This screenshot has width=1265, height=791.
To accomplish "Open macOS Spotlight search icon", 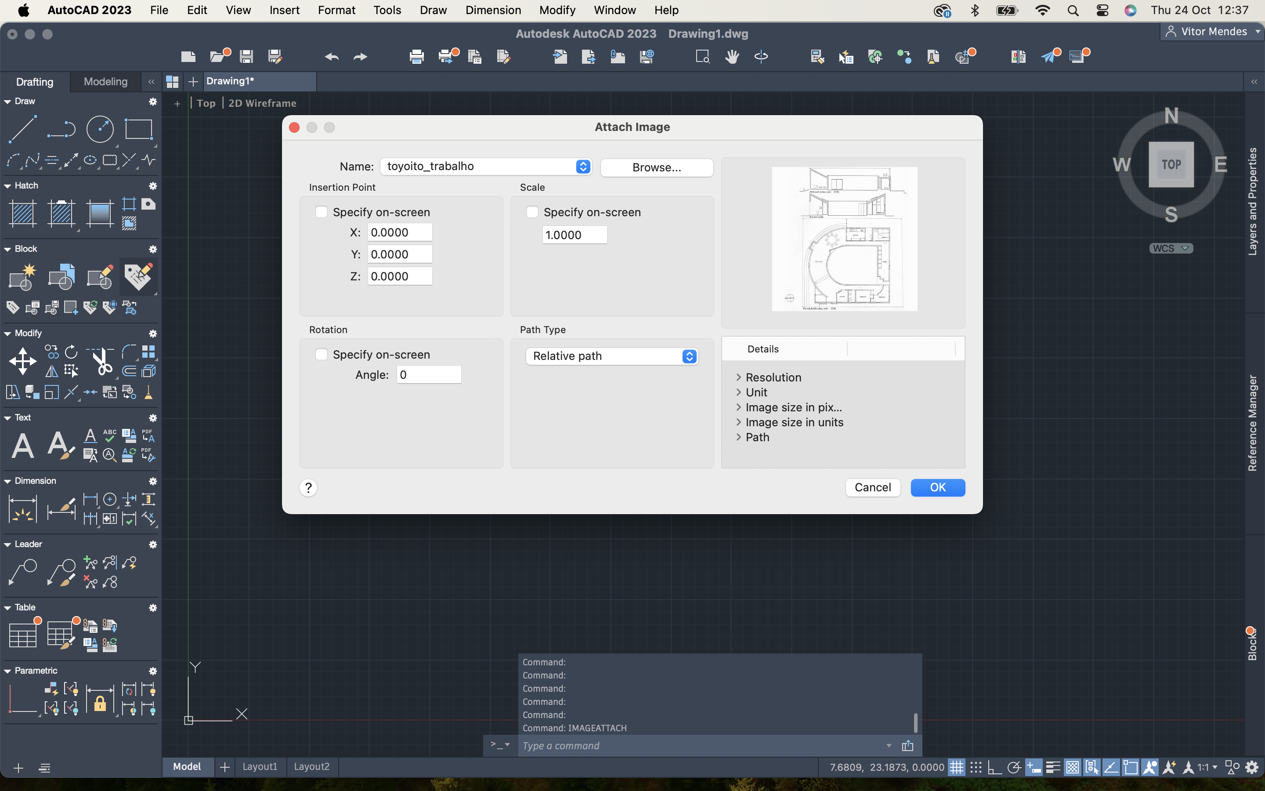I will (1073, 11).
